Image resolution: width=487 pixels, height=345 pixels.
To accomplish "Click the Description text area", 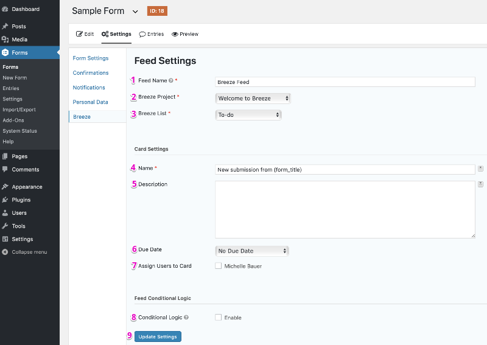I will click(345, 209).
